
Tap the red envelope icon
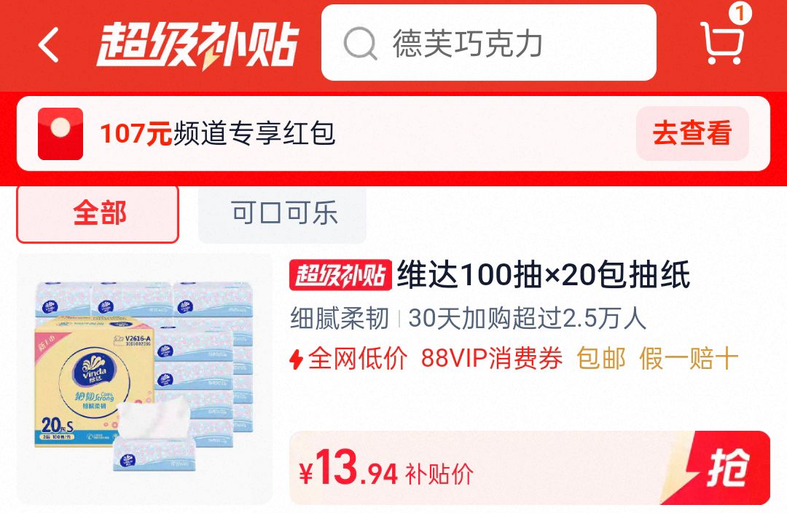[60, 134]
